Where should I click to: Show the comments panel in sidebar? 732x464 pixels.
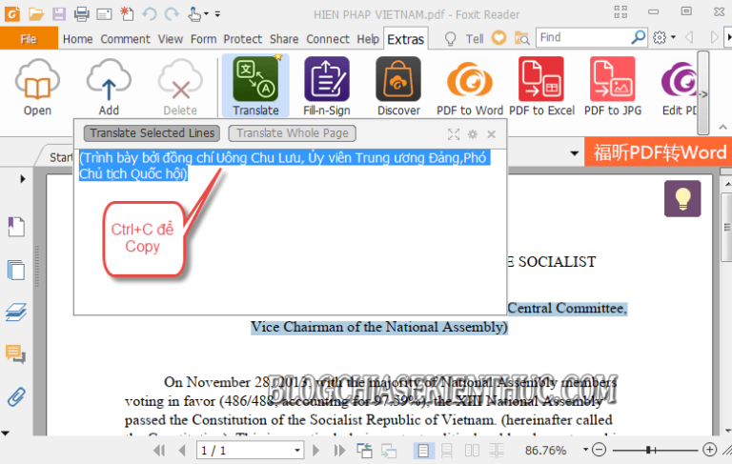(x=15, y=354)
